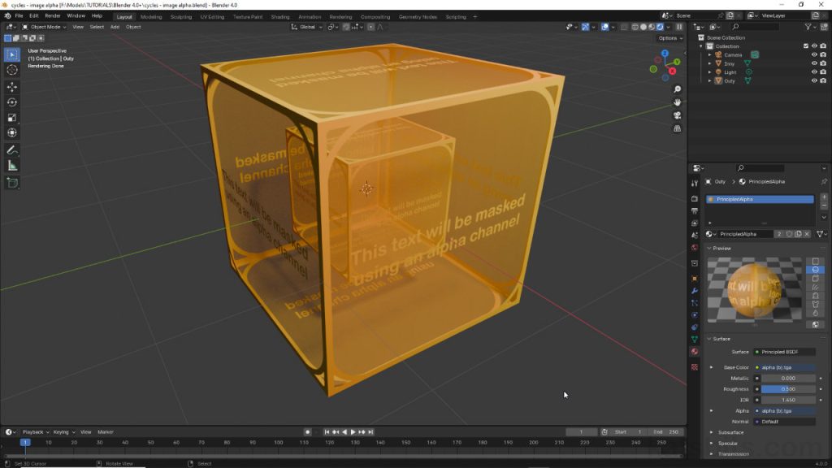Disable render visibility of the Outy object
The width and height of the screenshot is (832, 468).
point(823,80)
